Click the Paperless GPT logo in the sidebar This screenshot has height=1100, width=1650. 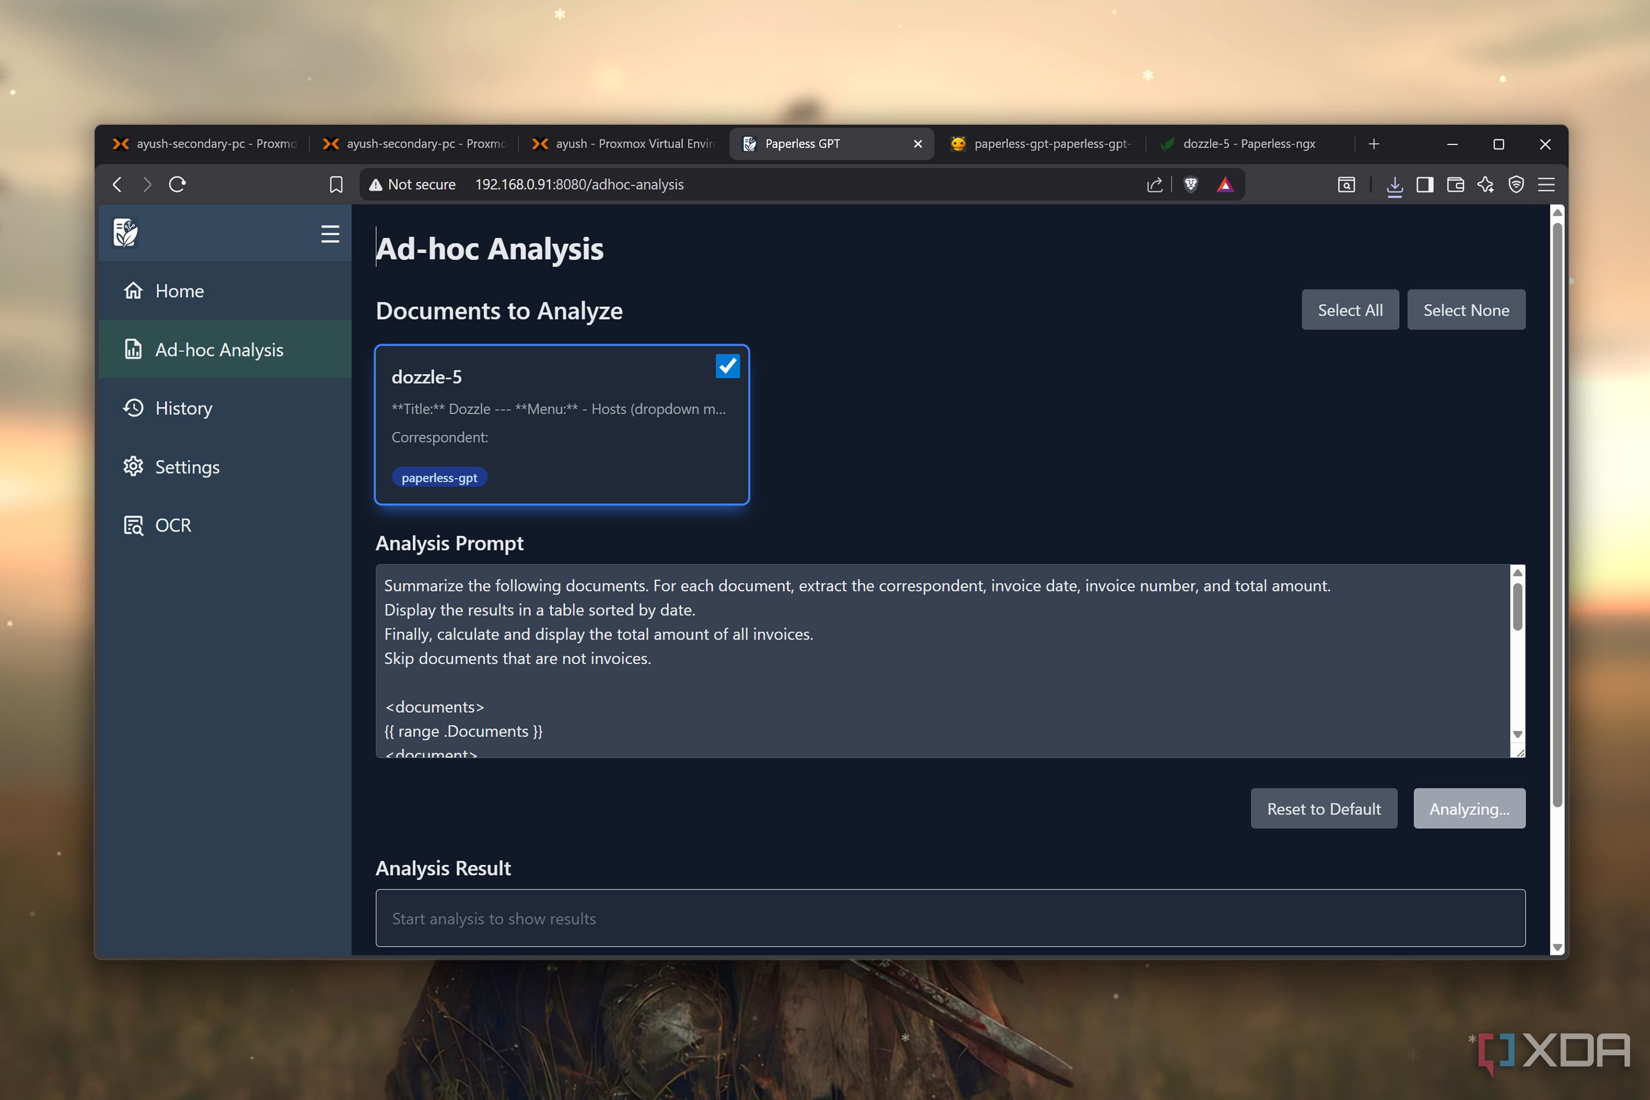[x=125, y=233]
